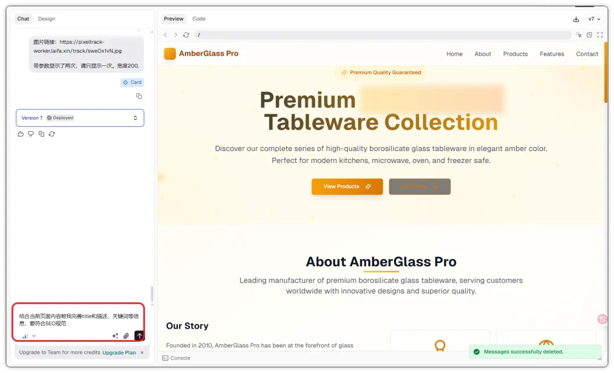Click the download icon next to v7
614x373 pixels.
[x=576, y=19]
